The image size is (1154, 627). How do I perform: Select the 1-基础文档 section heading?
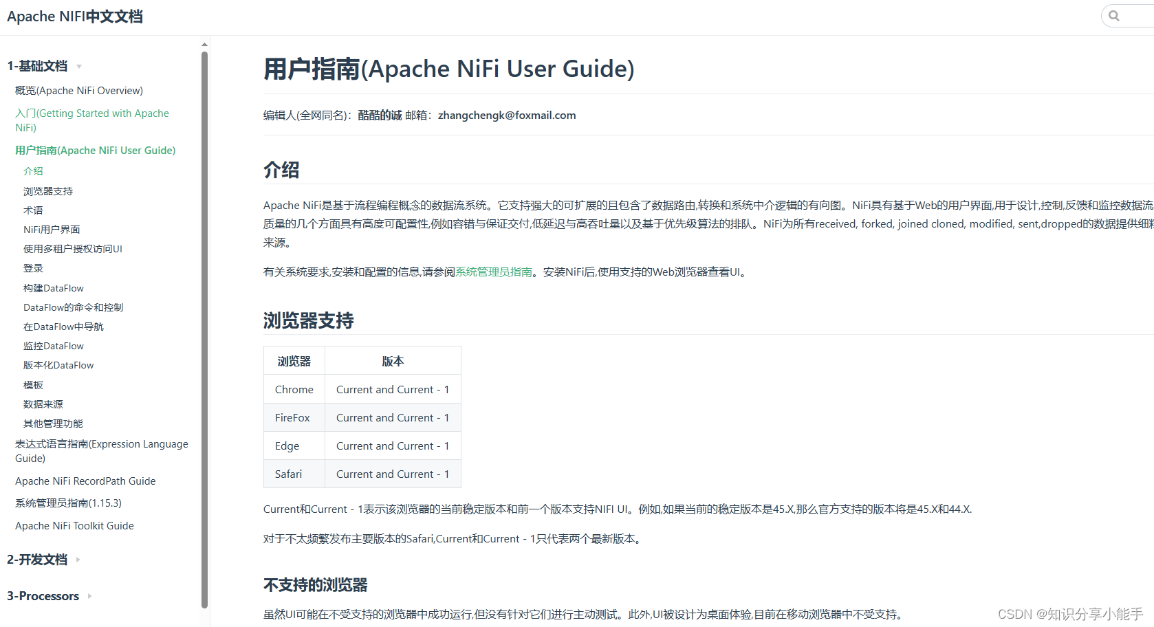(x=37, y=66)
